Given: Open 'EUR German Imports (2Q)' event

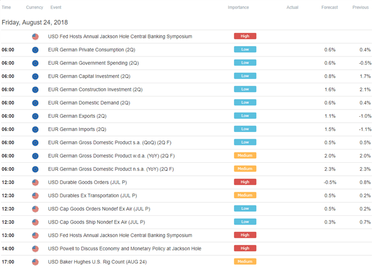Looking at the screenshot, I should click(x=77, y=129).
